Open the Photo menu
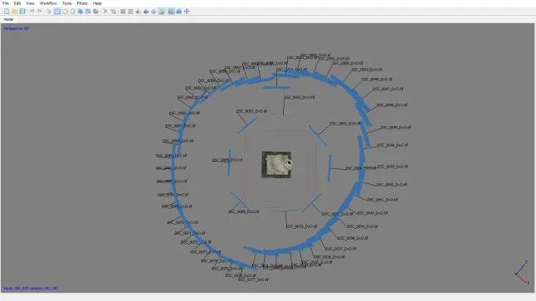536x301 pixels. coord(82,3)
